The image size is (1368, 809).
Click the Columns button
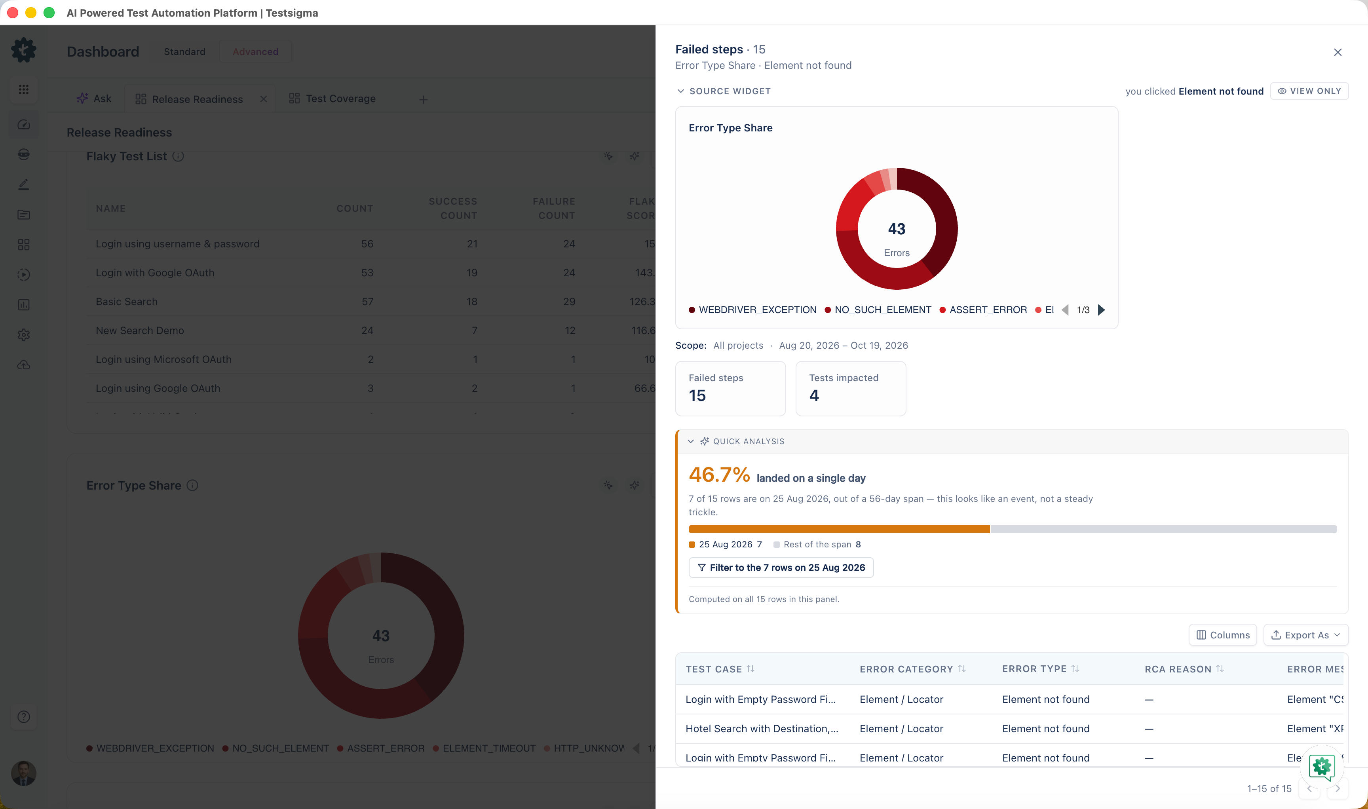tap(1222, 635)
